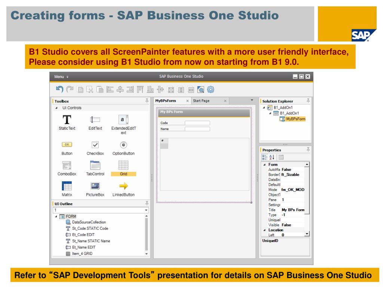Click the property pages icon in Properties
This screenshot has height=287, width=383.
pos(281,157)
